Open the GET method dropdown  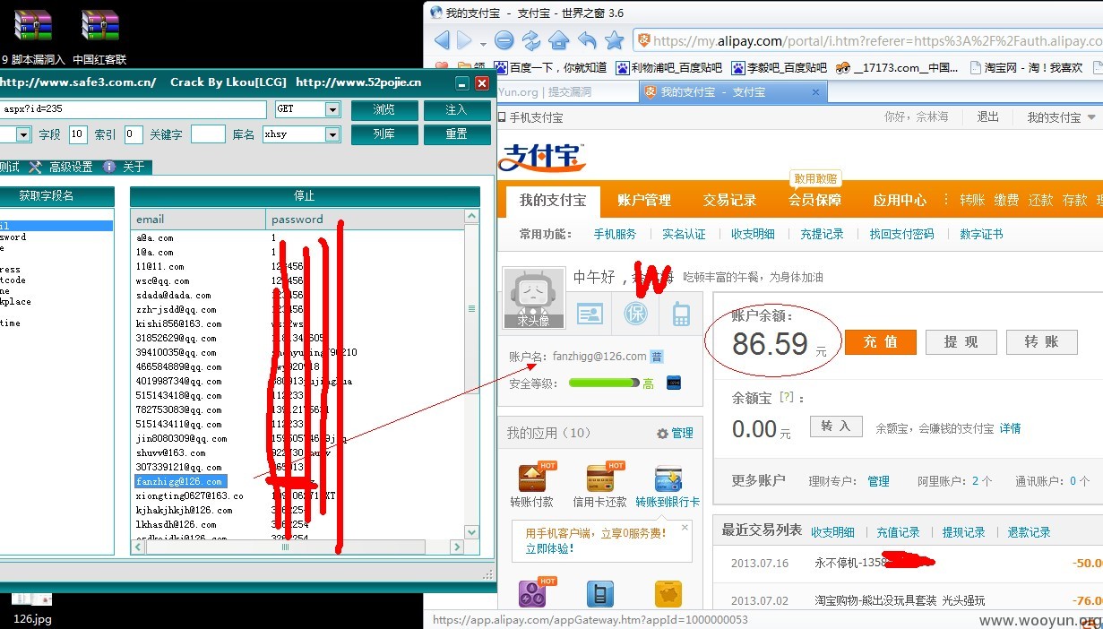332,109
